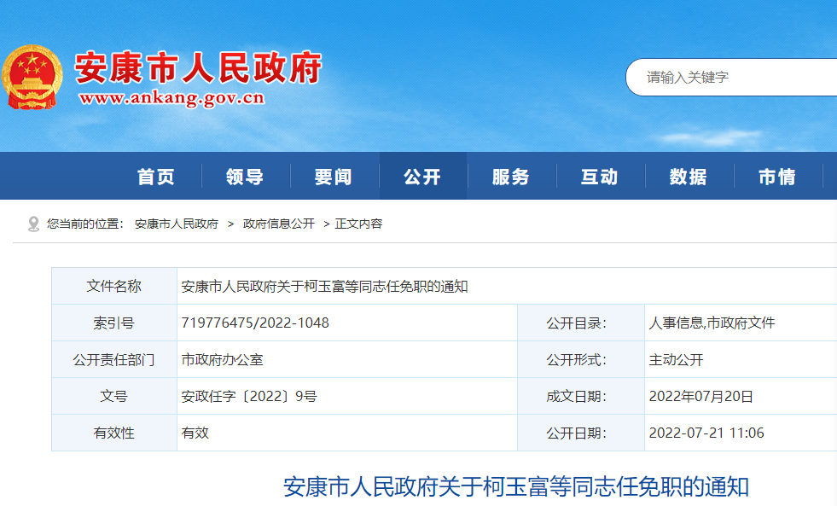This screenshot has height=506, width=837.
Task: Click the document title in the table row
Action: (x=324, y=287)
